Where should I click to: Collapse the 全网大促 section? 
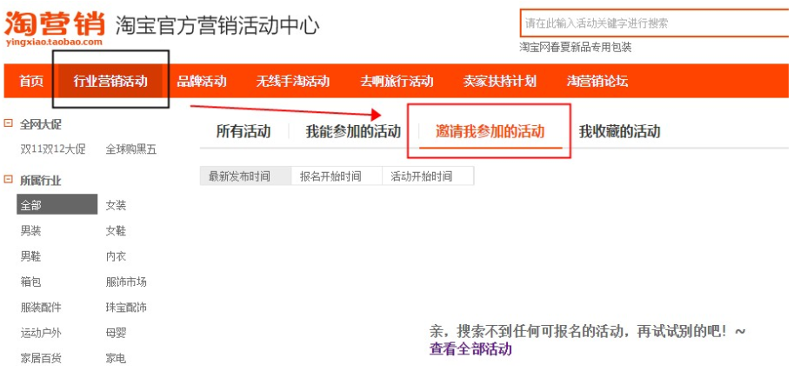pyautogui.click(x=8, y=123)
